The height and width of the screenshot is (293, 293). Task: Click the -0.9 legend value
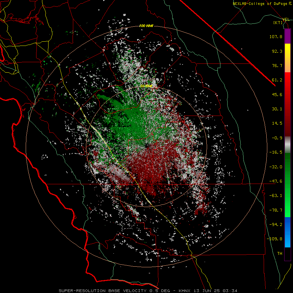pyautogui.click(x=277, y=138)
